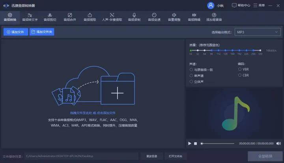The image size is (284, 163).
Task: Close the audio converter window
Action: click(x=278, y=5)
